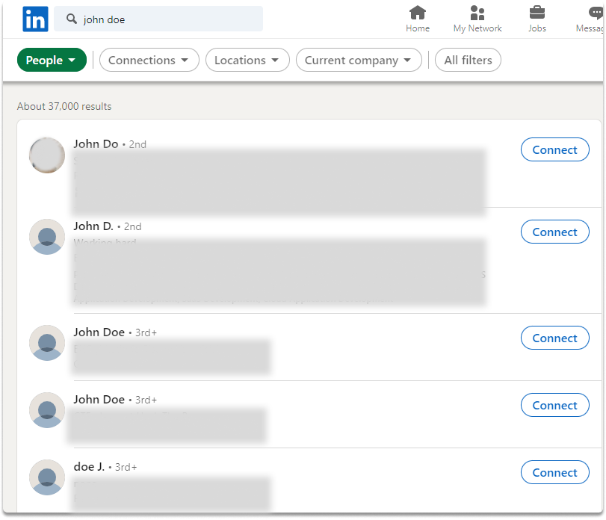
Task: Click the Home house icon
Action: tap(418, 13)
